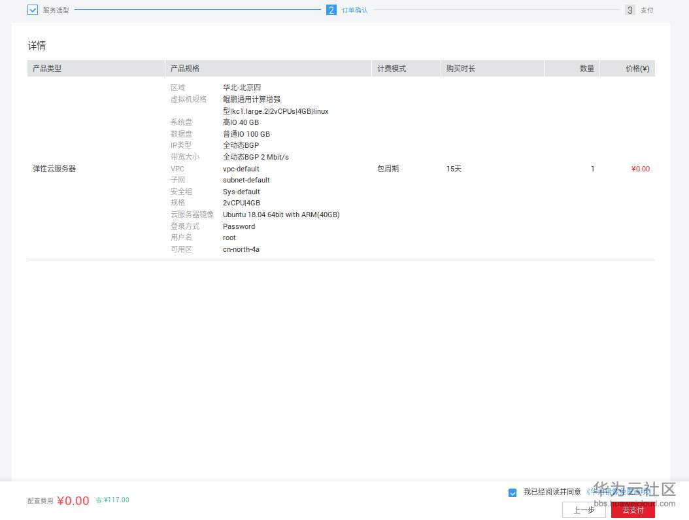Click the 鲲鹏通用计算增强 spec value
689x520 pixels.
point(251,99)
